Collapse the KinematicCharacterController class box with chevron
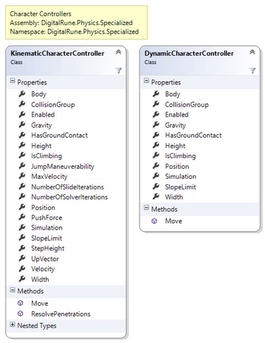 (119, 52)
